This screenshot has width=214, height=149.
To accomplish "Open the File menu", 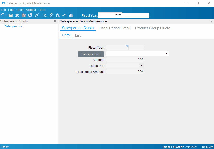I will (x=3, y=10).
